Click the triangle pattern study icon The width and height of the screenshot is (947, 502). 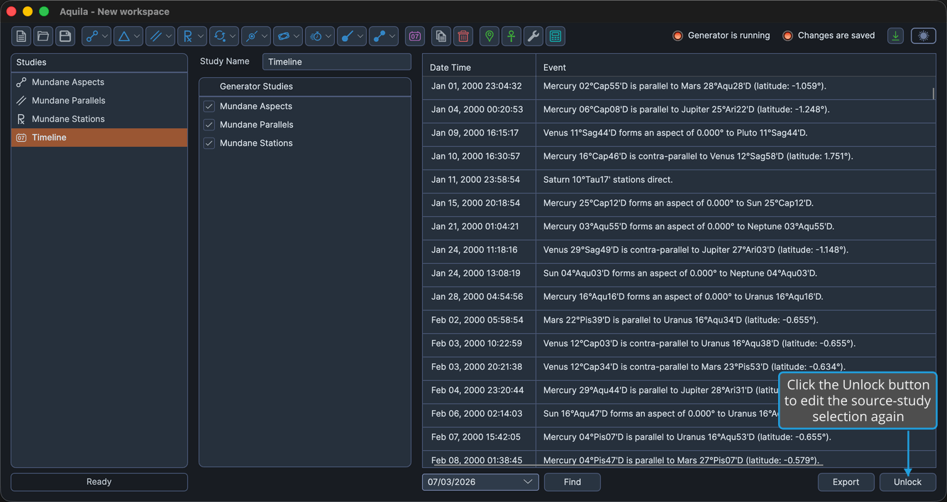tap(124, 36)
